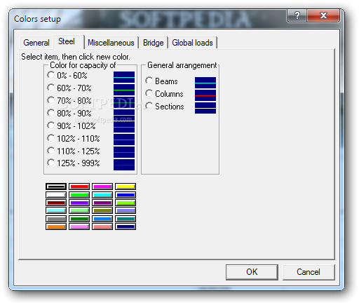Choose the 110% - 125% capacity option
359x305 pixels.
click(50, 151)
